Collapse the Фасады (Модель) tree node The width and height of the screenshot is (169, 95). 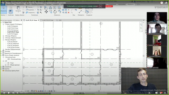point(3,40)
